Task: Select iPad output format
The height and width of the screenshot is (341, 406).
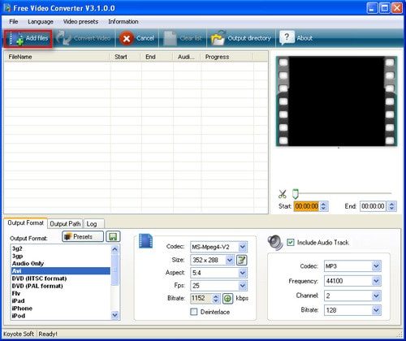Action: 61,301
